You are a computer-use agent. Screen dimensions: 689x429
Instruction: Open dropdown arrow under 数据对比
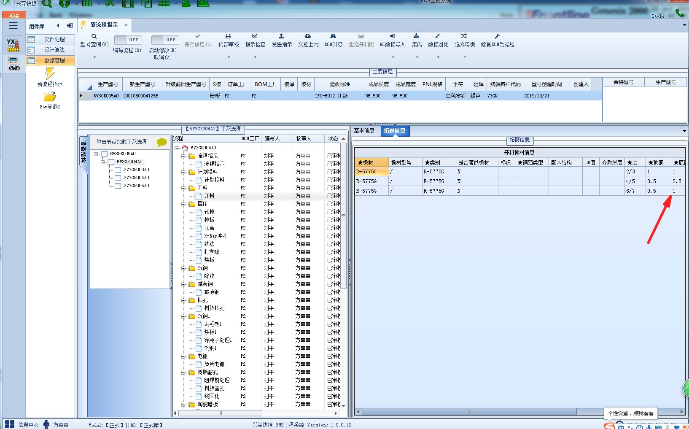438,57
